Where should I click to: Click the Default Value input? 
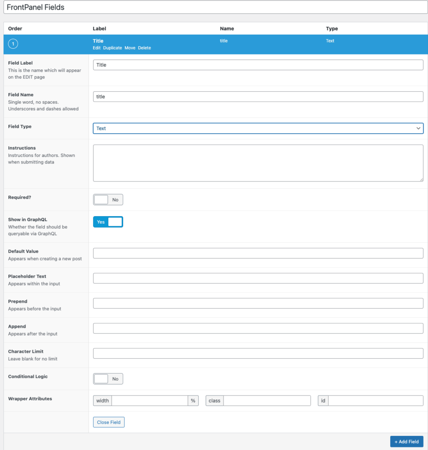point(258,253)
